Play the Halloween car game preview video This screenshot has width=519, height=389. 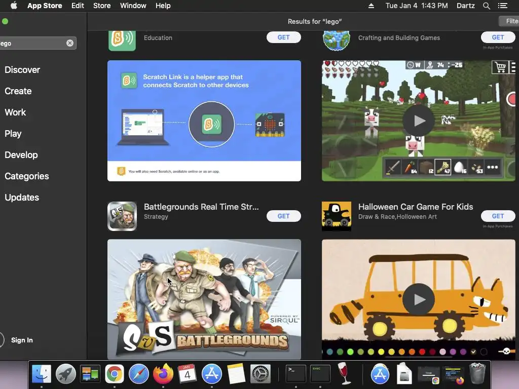pyautogui.click(x=418, y=299)
